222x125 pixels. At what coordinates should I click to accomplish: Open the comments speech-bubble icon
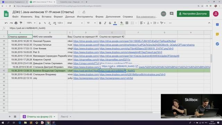[172, 14]
